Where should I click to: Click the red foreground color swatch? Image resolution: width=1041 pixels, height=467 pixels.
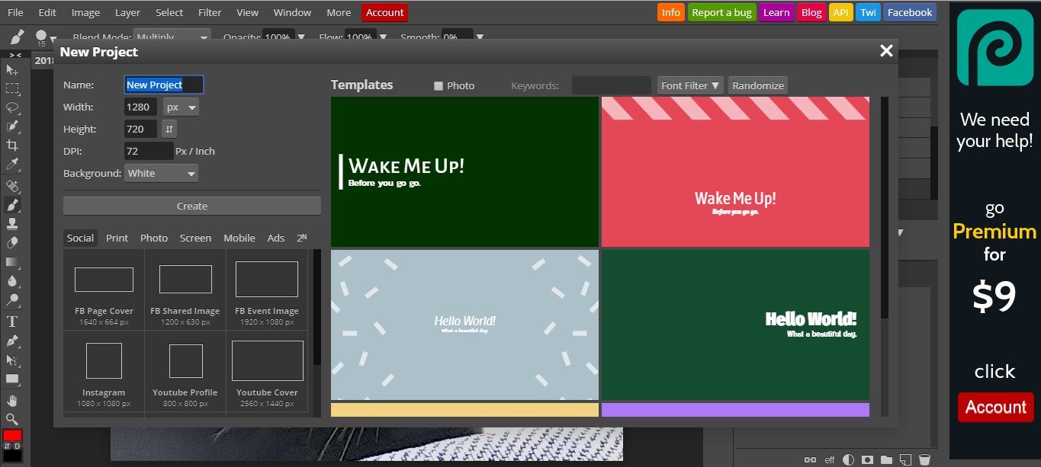click(x=12, y=437)
